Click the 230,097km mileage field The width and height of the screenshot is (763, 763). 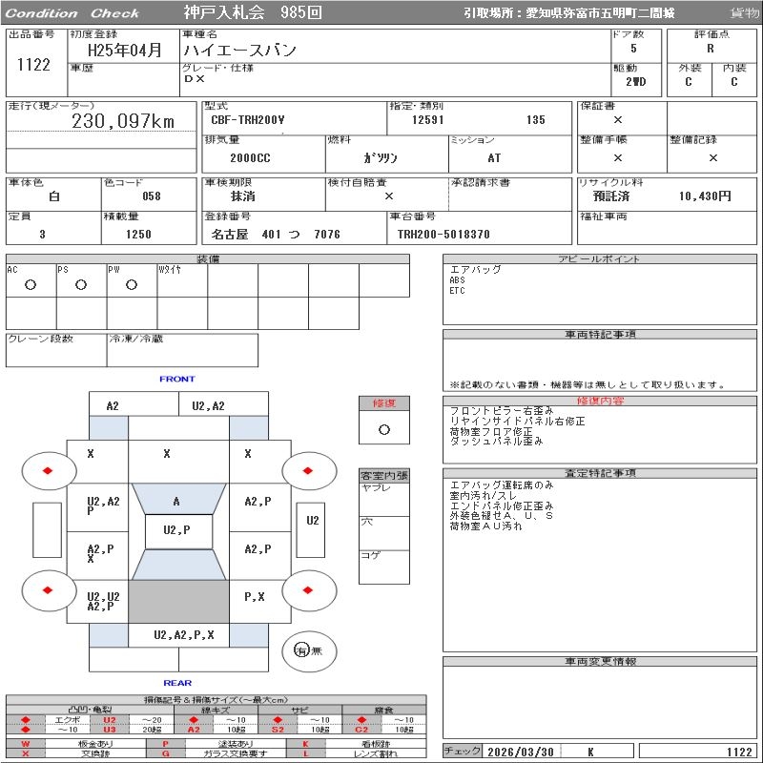[x=124, y=121]
